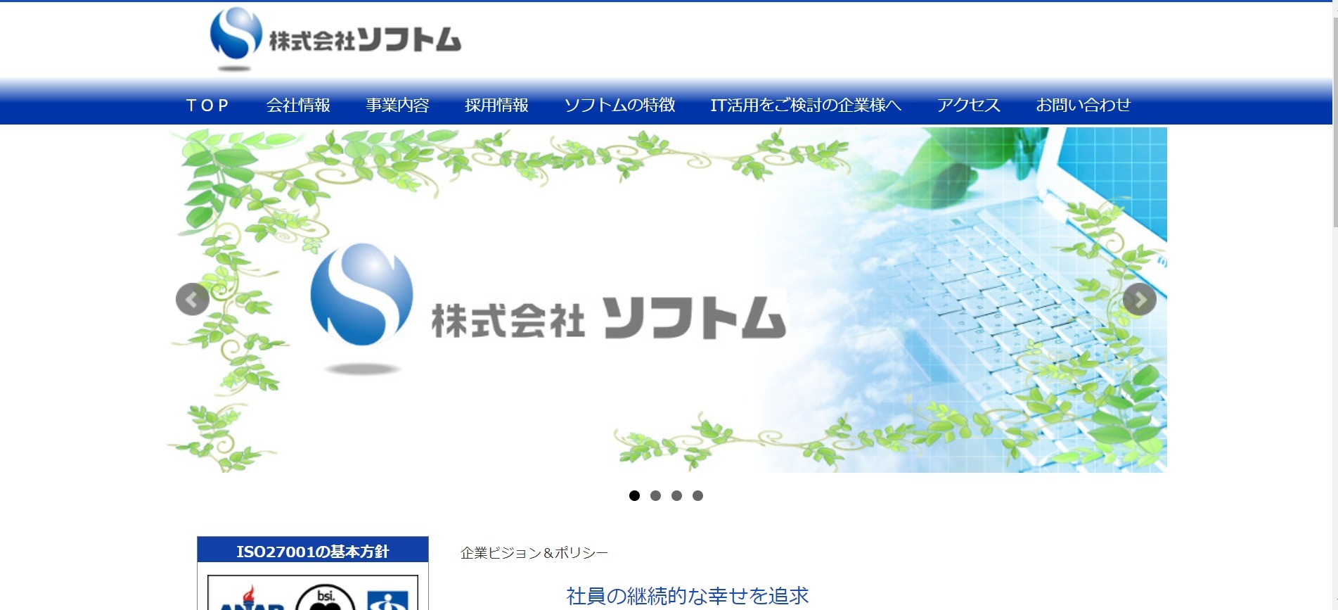Click the page vertical scrollbar thumb
Screen dimensions: 1338x610
pos(1335,121)
